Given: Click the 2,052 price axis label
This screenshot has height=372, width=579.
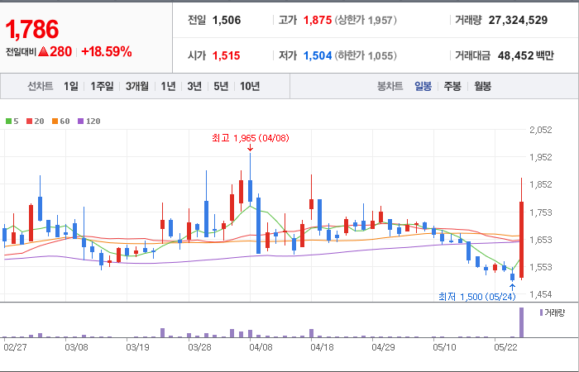Looking at the screenshot, I should (541, 130).
